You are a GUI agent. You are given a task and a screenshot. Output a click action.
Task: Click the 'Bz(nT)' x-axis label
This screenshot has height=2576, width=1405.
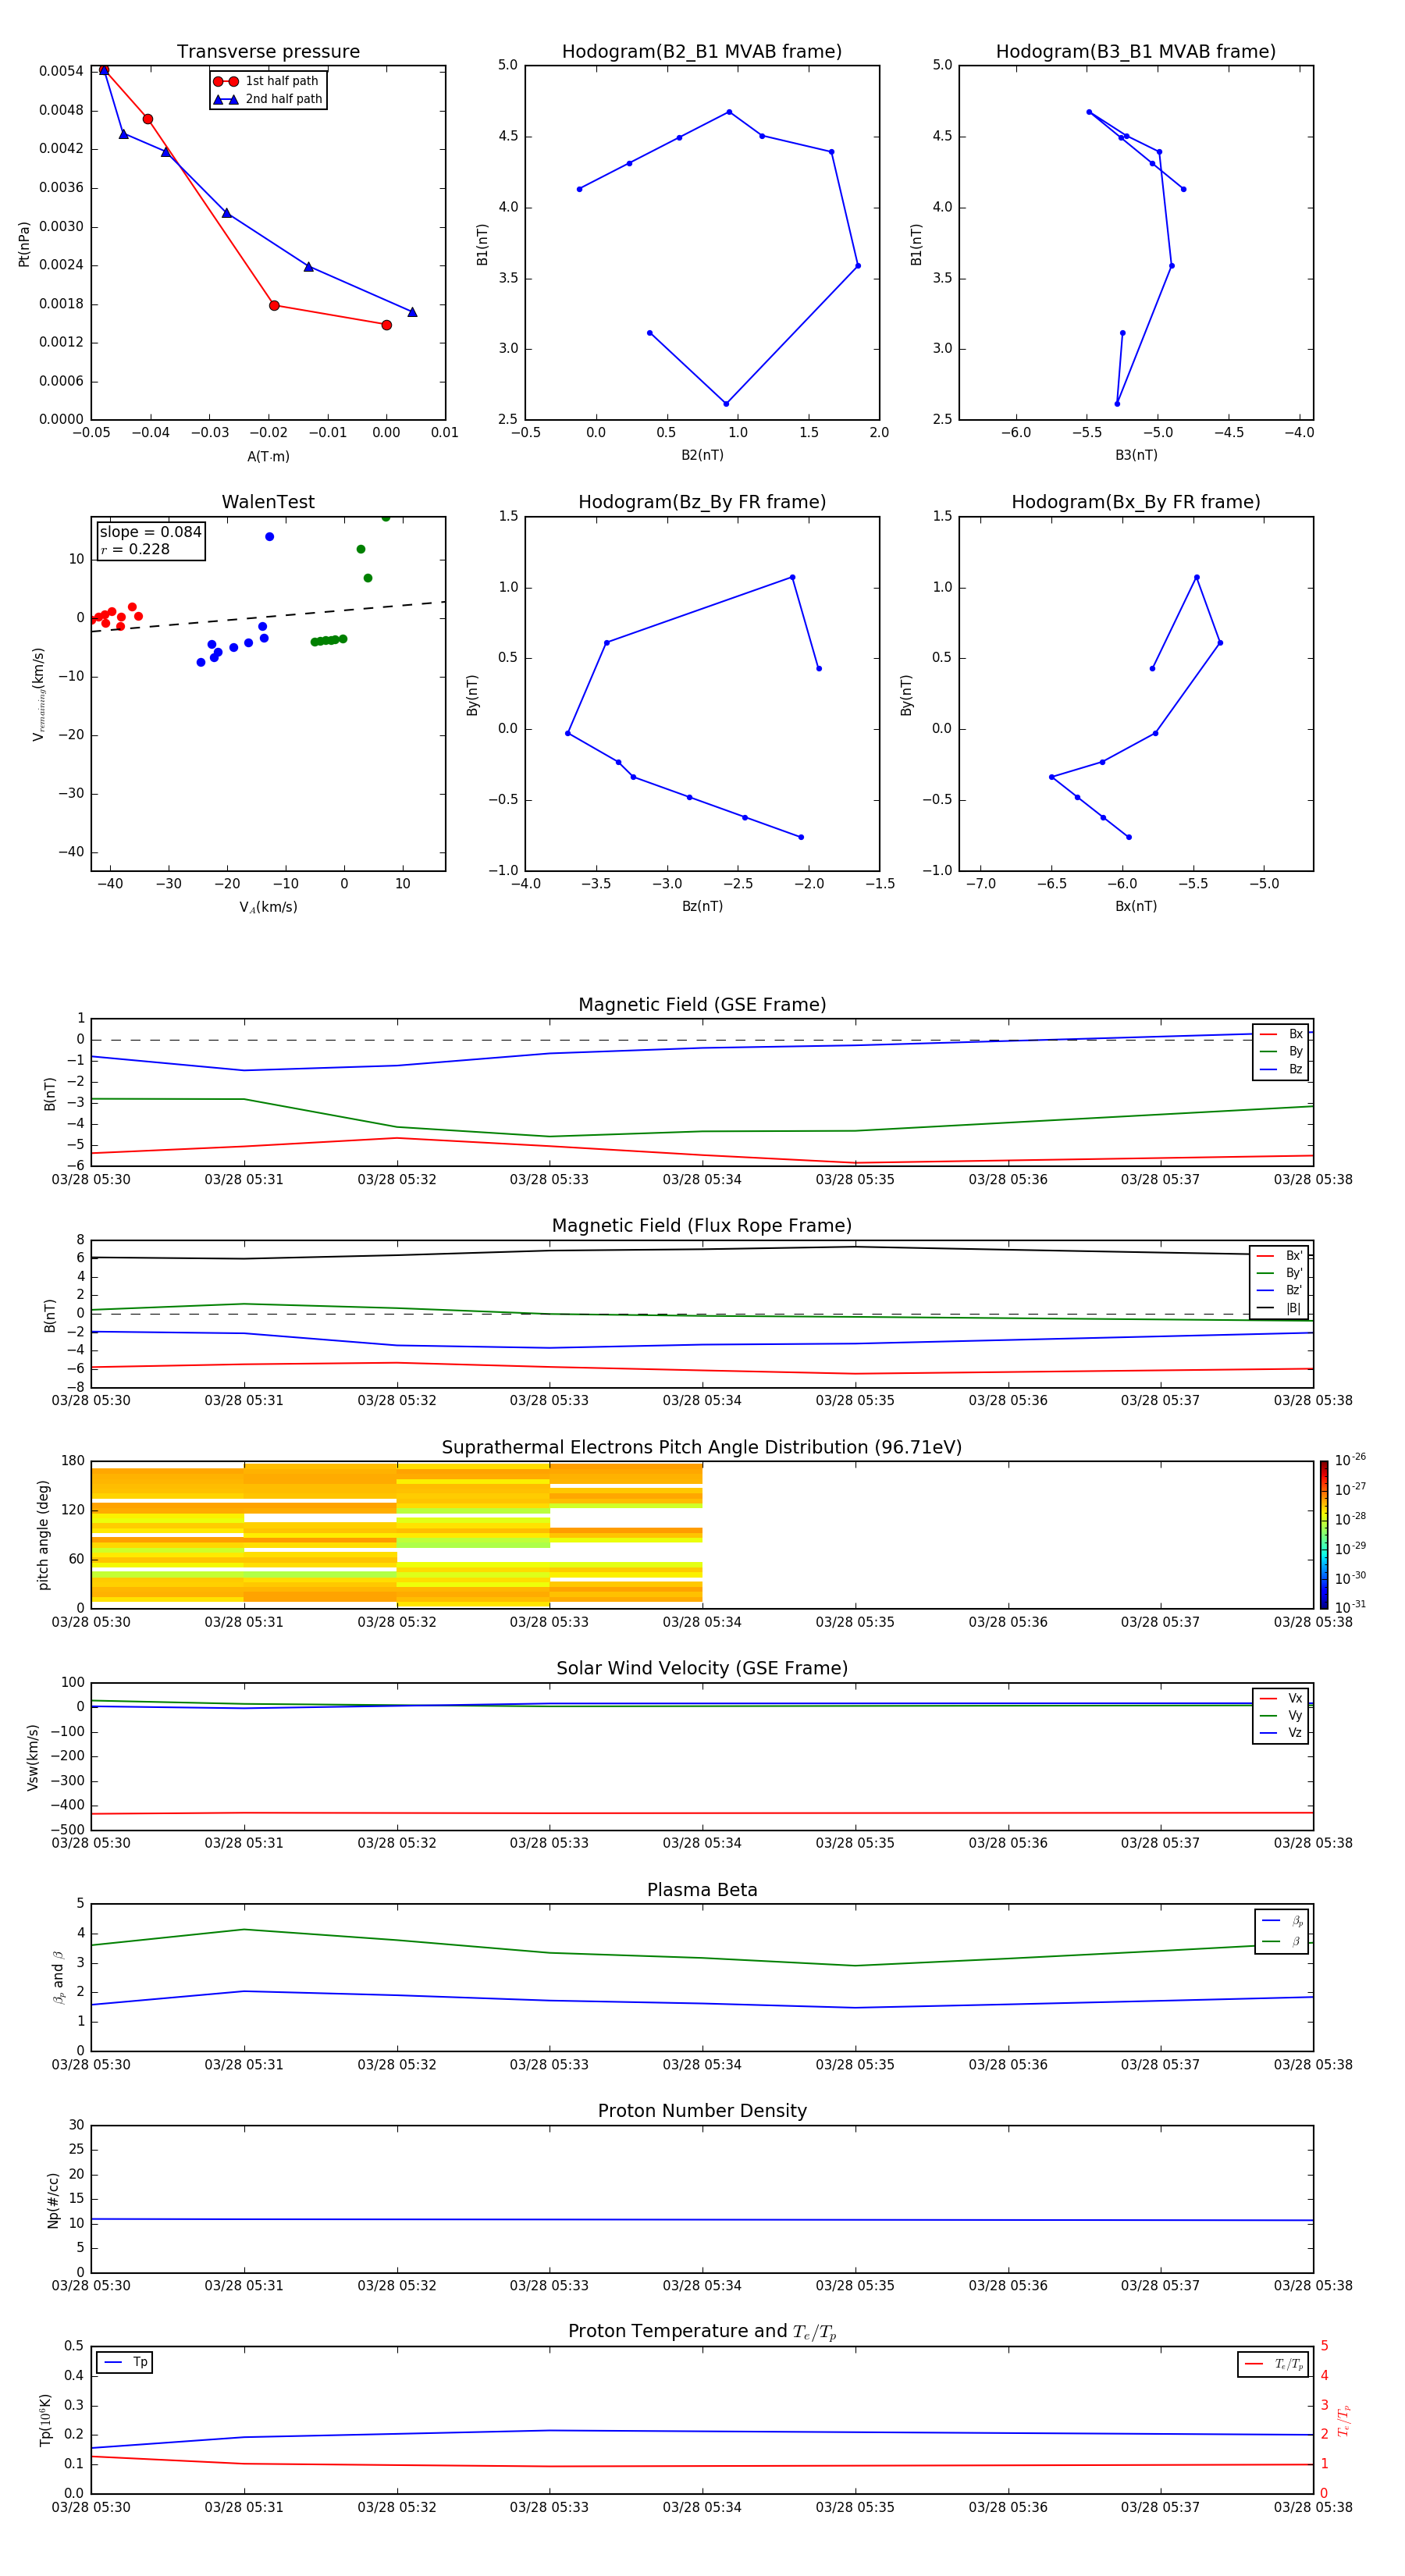pos(702,906)
